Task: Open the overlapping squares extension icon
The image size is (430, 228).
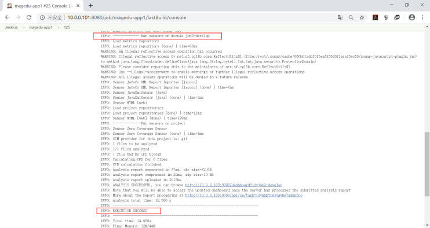Action: [x=397, y=17]
